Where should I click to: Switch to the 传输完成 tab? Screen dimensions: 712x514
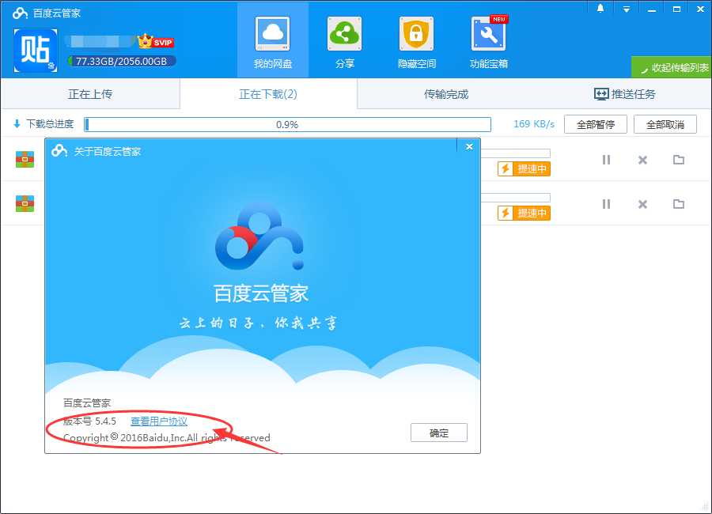446,94
